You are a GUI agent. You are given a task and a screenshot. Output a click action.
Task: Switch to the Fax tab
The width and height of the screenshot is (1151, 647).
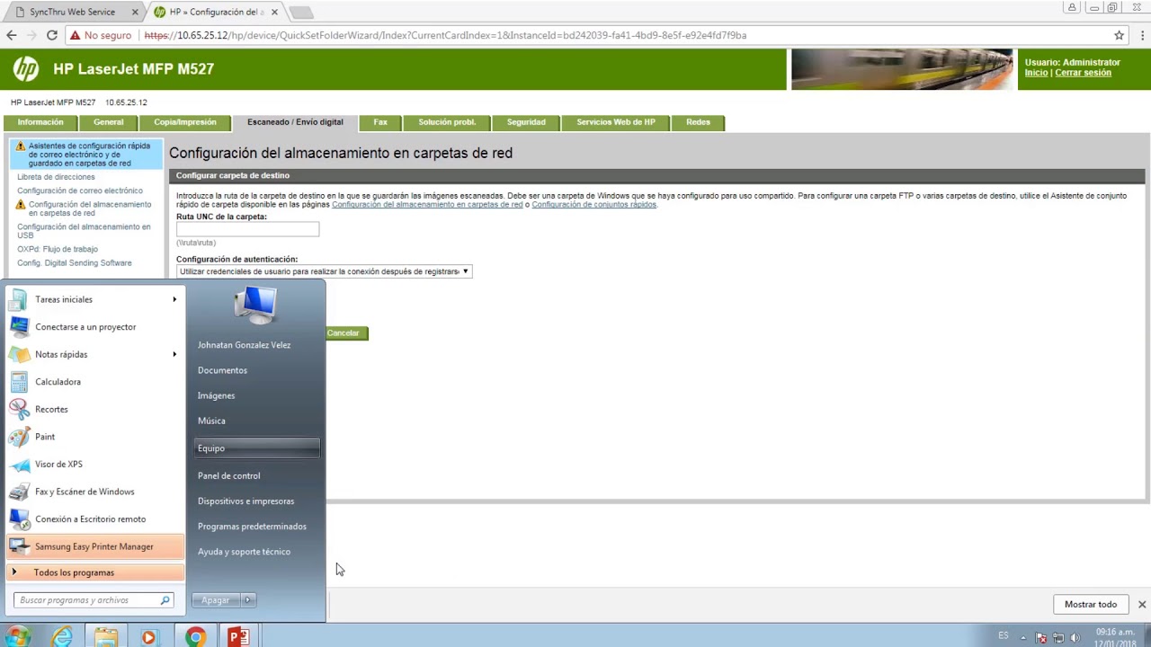380,122
